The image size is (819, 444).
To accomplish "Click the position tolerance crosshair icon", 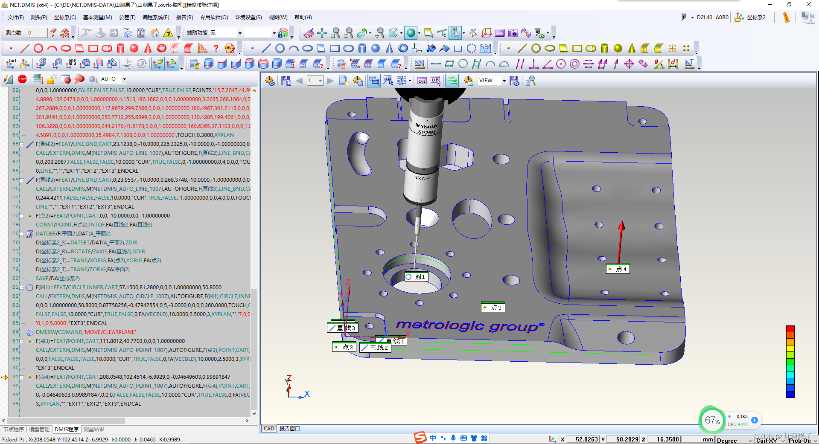I will (x=629, y=64).
